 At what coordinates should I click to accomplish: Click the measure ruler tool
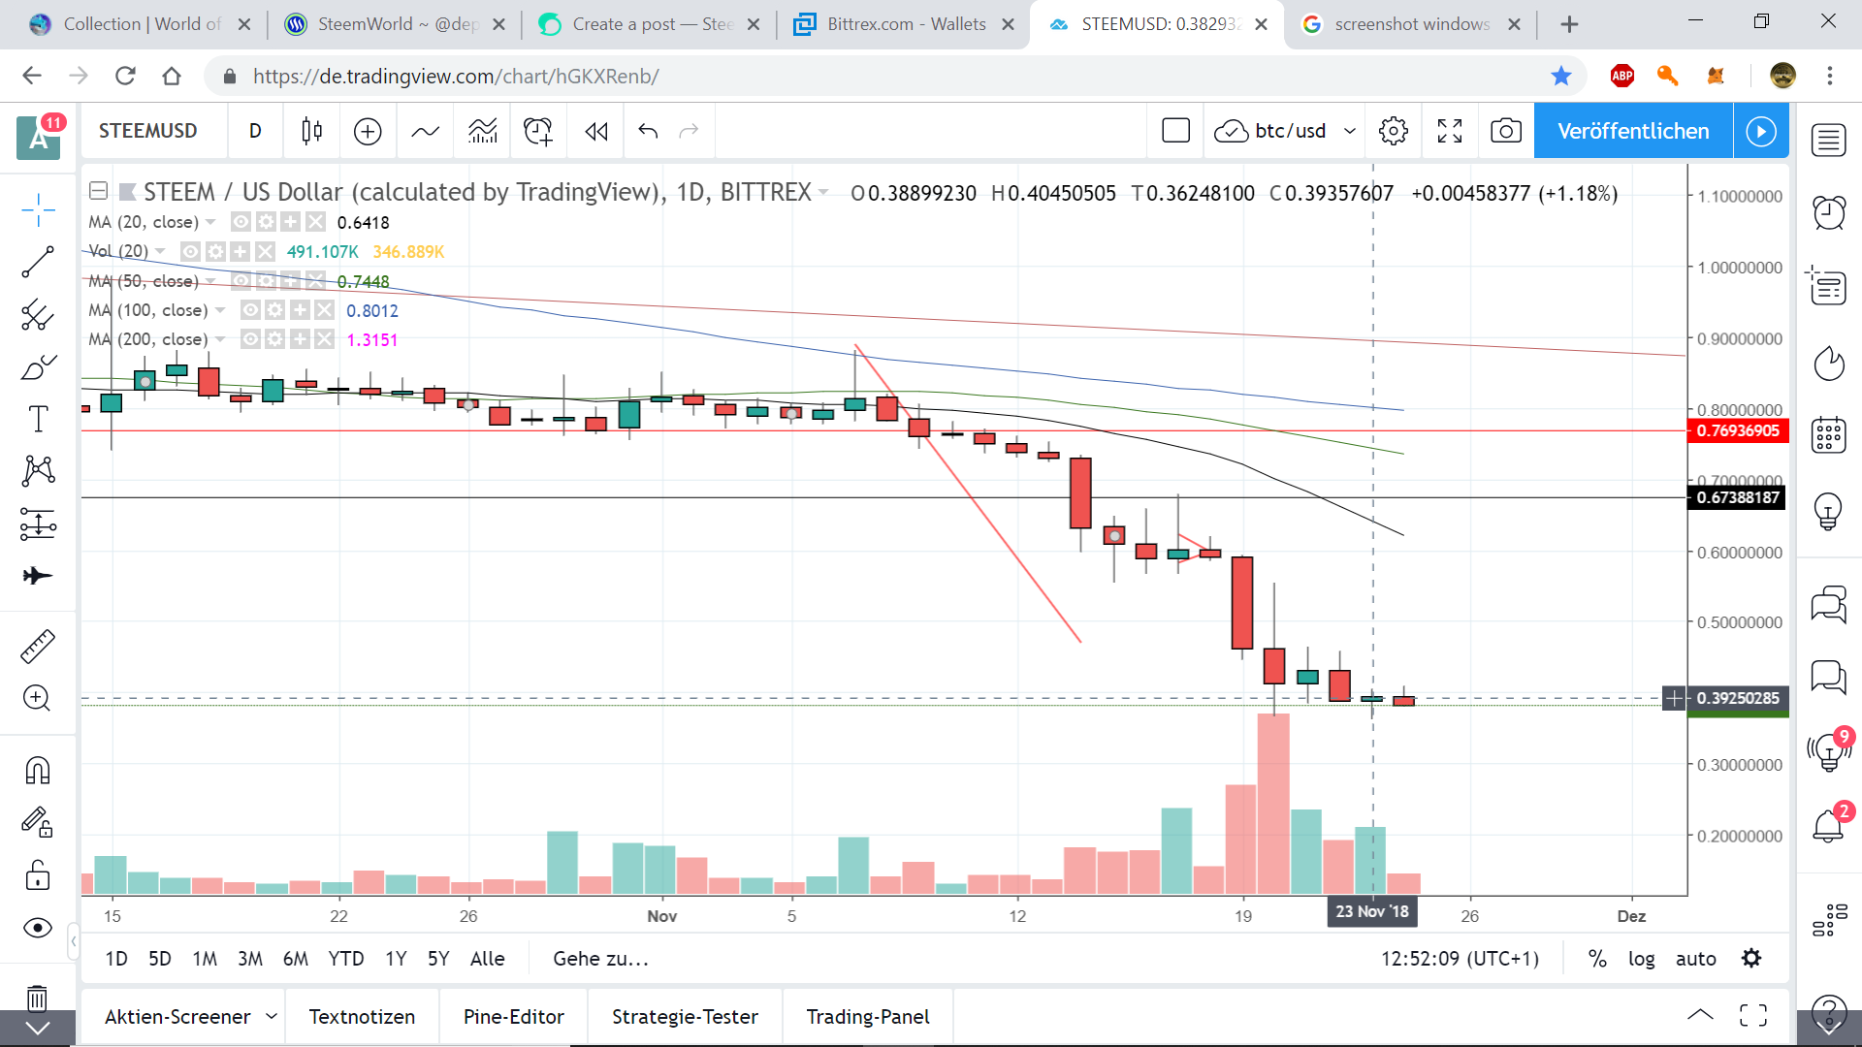pyautogui.click(x=38, y=647)
